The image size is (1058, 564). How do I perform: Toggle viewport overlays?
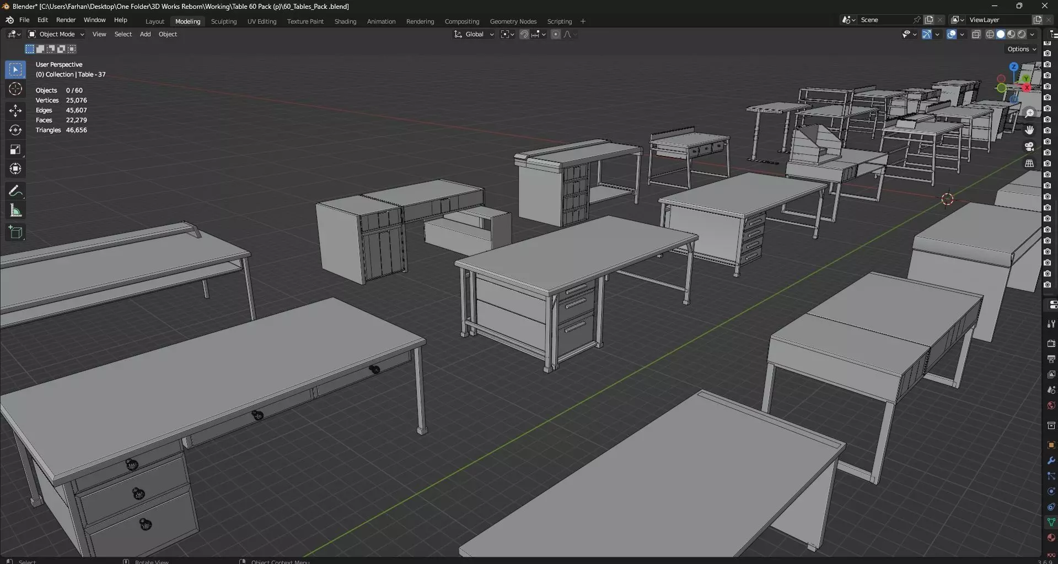click(952, 34)
